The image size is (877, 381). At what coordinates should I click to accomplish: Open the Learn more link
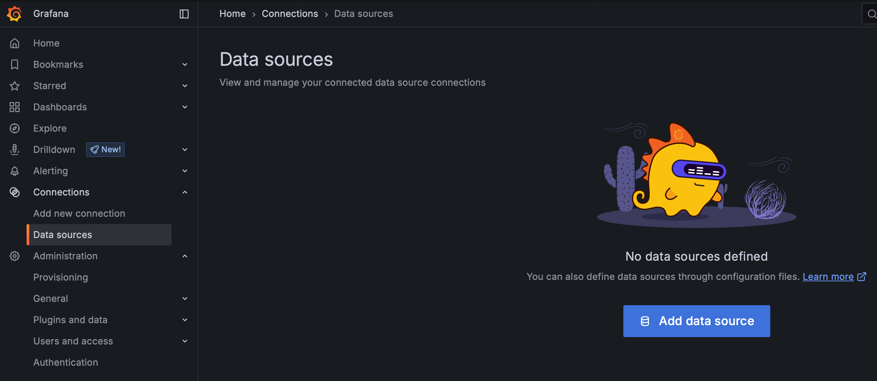coord(828,277)
